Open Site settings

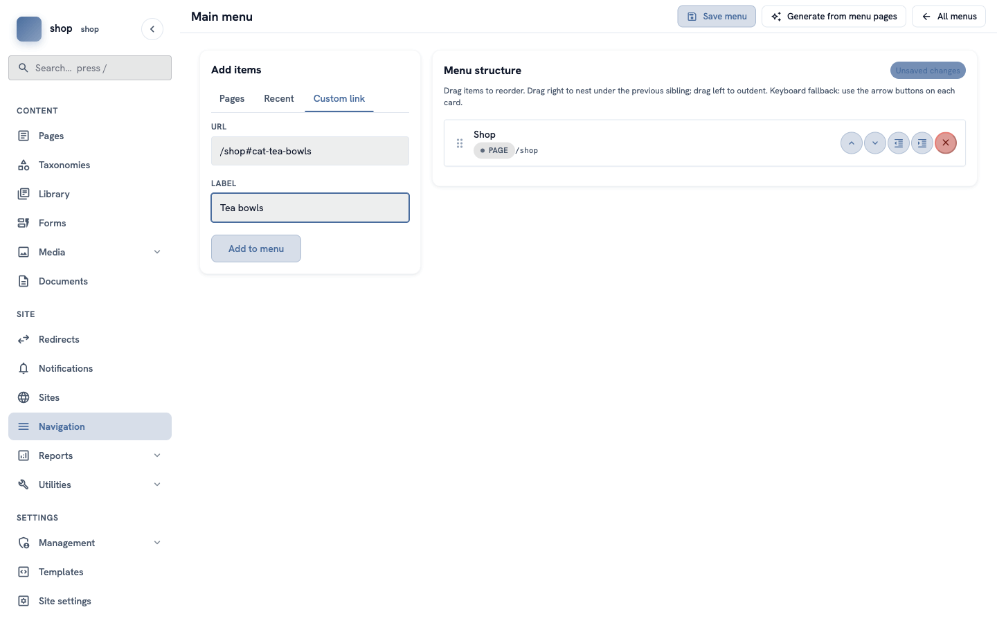click(90, 601)
